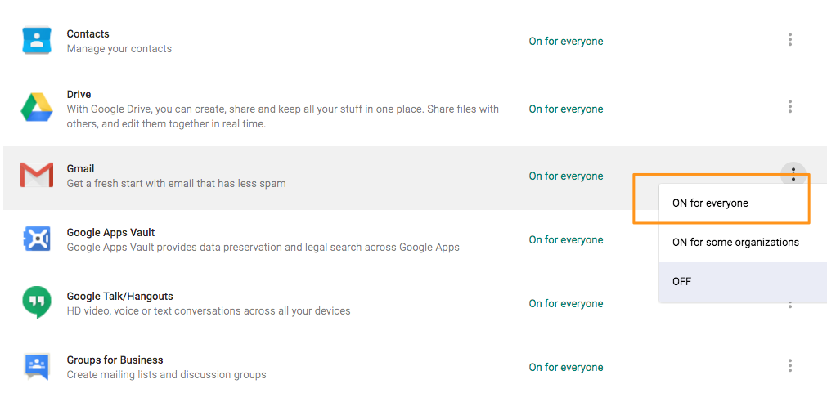Viewport: 827px width, 402px height.
Task: Click the Groups for Business icon
Action: [x=37, y=366]
